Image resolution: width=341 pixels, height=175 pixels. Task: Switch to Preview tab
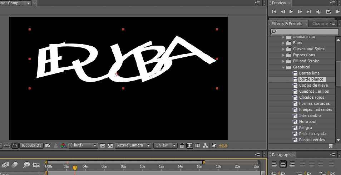point(279,3)
